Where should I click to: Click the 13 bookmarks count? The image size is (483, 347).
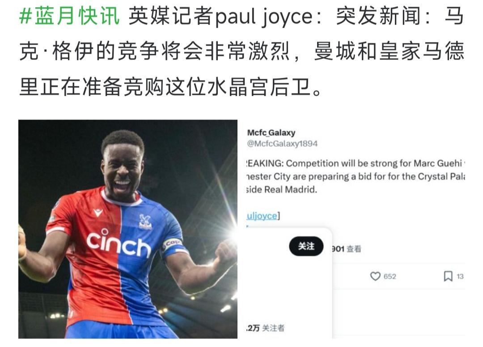point(460,276)
